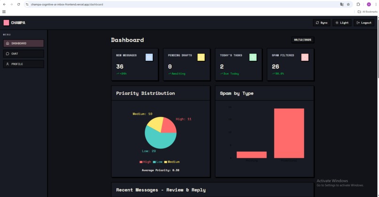The image size is (379, 197).
Task: Click the 'Awaiting' status text
Action: pos(178,74)
